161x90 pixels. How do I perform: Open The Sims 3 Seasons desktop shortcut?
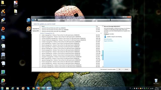(3, 82)
